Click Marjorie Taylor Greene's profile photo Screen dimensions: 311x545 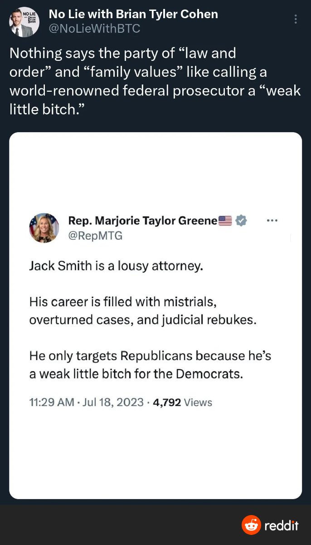(44, 228)
